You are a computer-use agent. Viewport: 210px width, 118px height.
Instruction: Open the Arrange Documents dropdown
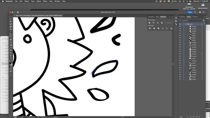200,12
